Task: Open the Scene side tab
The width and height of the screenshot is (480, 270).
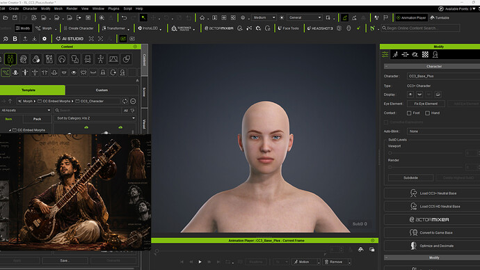Action: [x=144, y=92]
